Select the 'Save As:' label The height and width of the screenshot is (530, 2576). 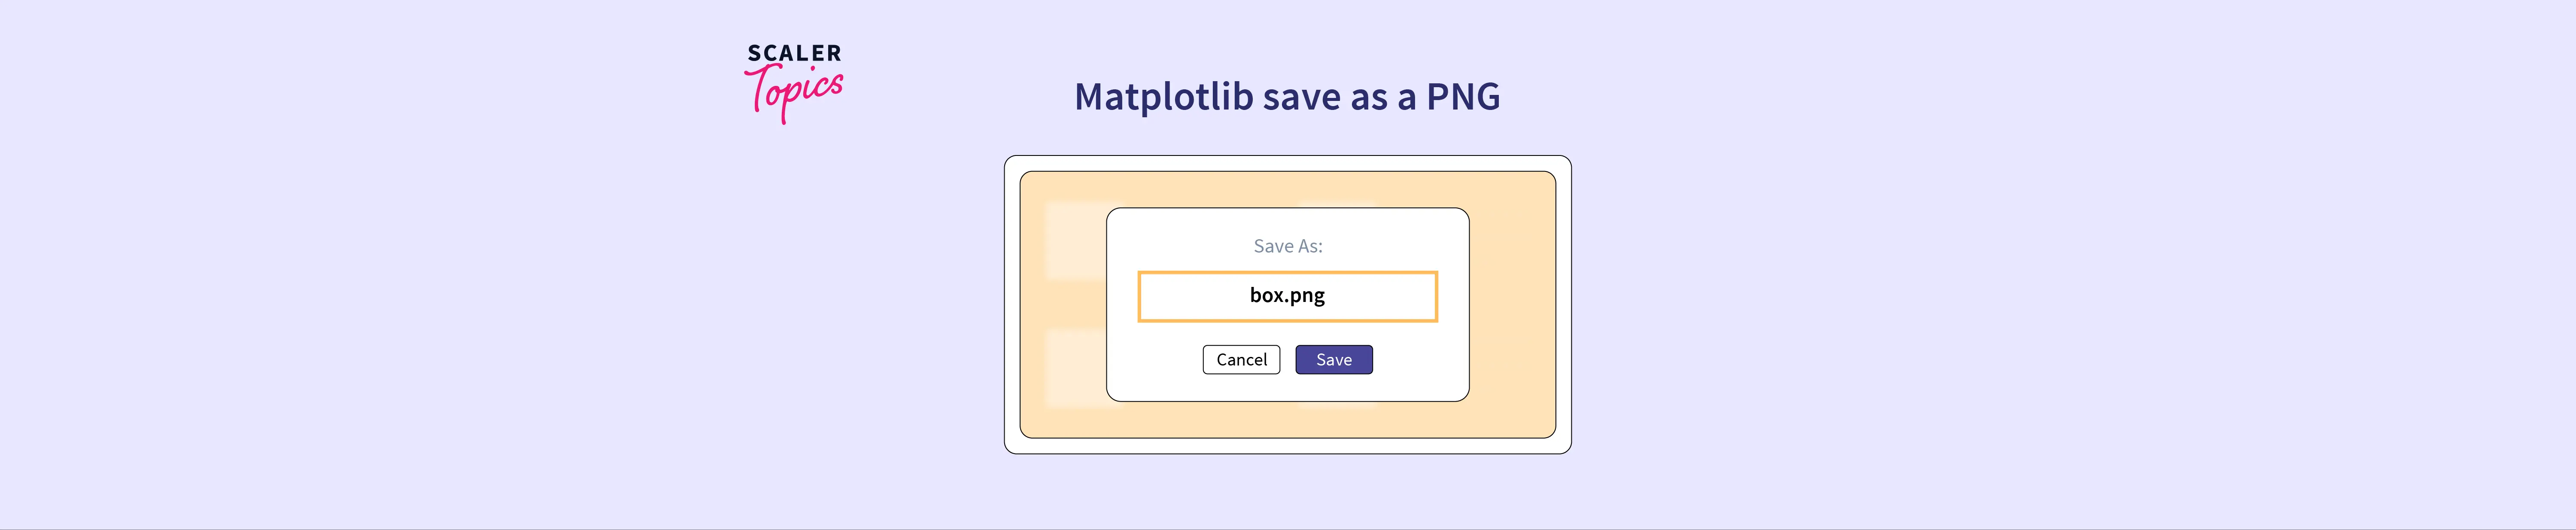[1287, 246]
